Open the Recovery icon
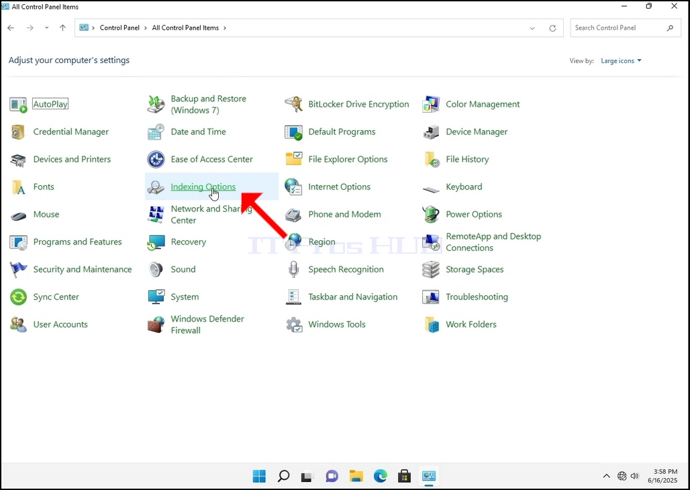 (x=156, y=242)
